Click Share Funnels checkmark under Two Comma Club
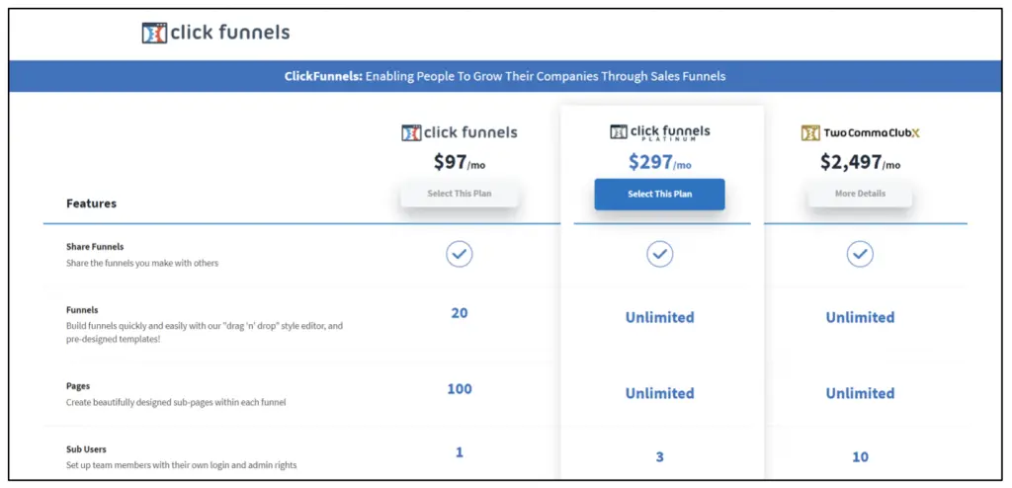 860,254
